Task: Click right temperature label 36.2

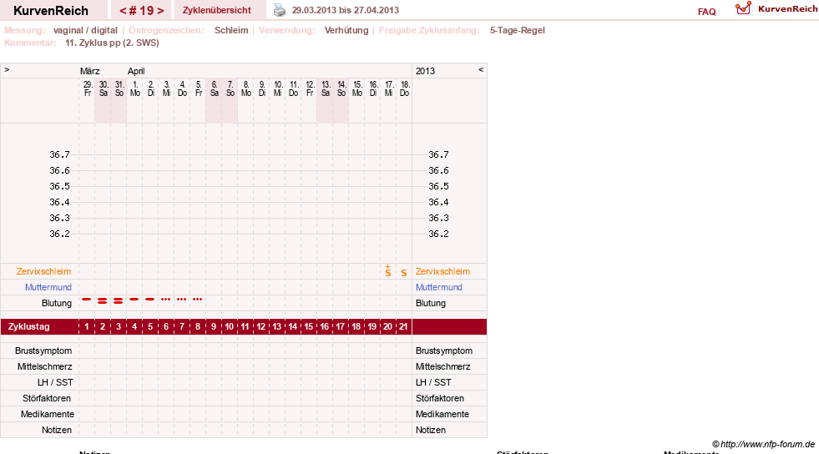Action: [439, 234]
